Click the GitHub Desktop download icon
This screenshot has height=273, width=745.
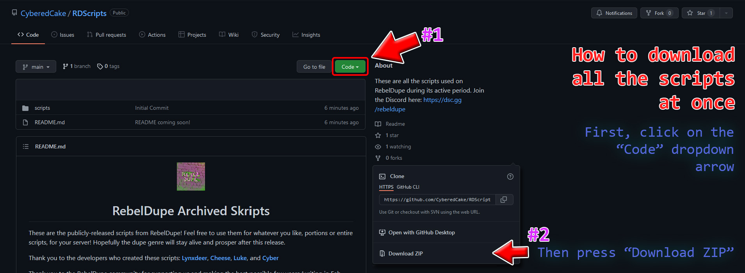coord(382,232)
